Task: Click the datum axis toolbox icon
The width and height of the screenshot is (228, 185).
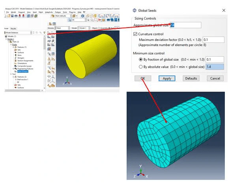Action: [x=53, y=77]
